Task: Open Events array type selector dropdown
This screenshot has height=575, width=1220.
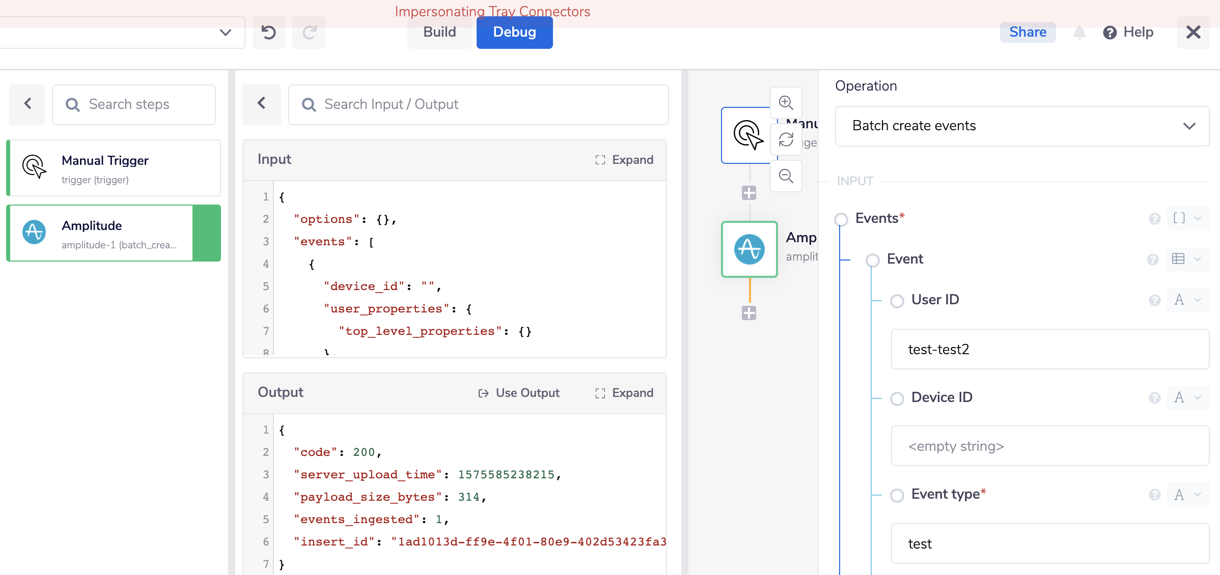Action: (1187, 219)
